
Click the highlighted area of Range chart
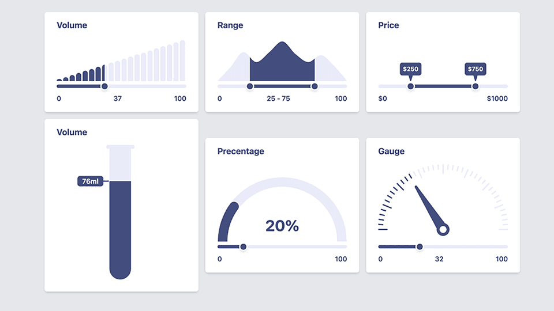tap(282, 66)
